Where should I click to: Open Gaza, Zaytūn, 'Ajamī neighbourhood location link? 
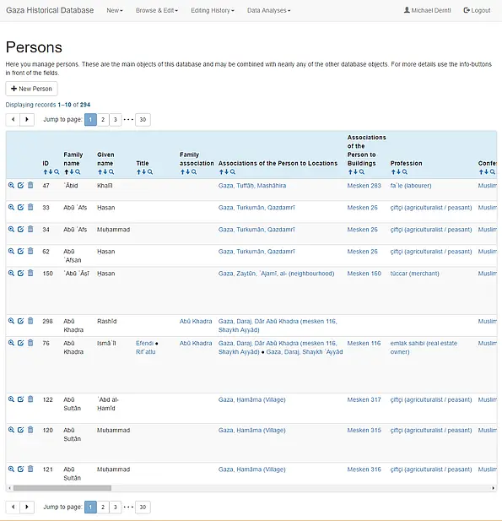pos(276,274)
